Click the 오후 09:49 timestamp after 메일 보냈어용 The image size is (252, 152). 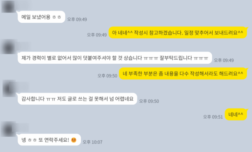tap(77, 19)
